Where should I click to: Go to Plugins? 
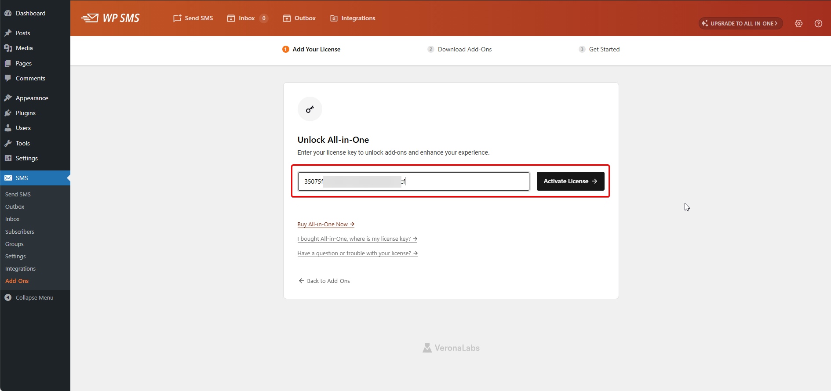pyautogui.click(x=35, y=113)
